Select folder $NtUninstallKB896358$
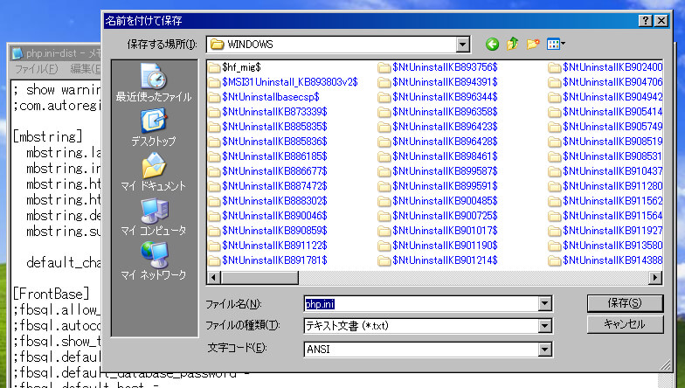This screenshot has height=388, width=685. click(439, 112)
